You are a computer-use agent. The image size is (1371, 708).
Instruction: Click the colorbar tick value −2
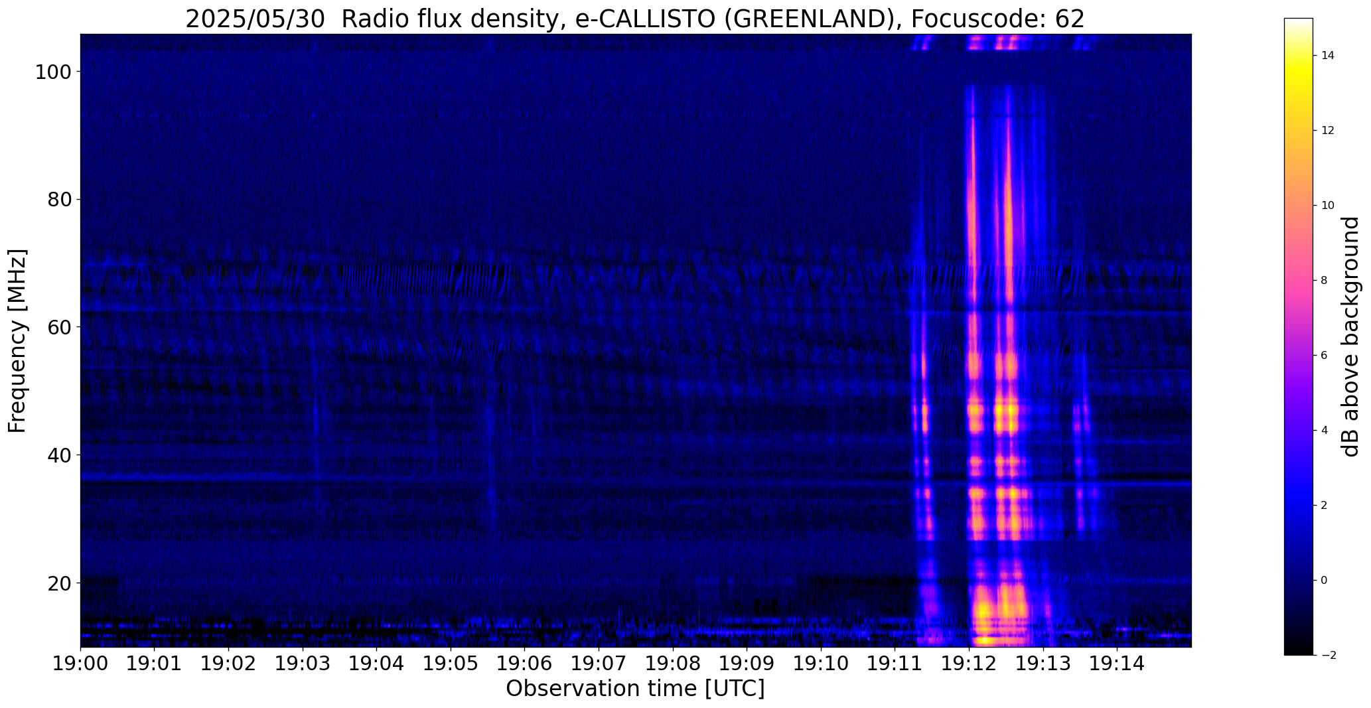[1328, 656]
